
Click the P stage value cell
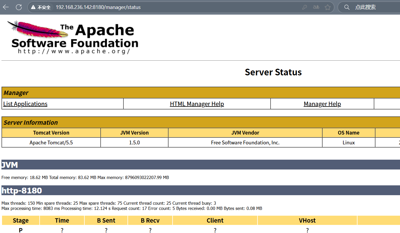pyautogui.click(x=21, y=230)
